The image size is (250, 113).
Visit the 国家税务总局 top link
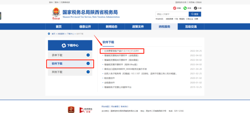pos(181,2)
